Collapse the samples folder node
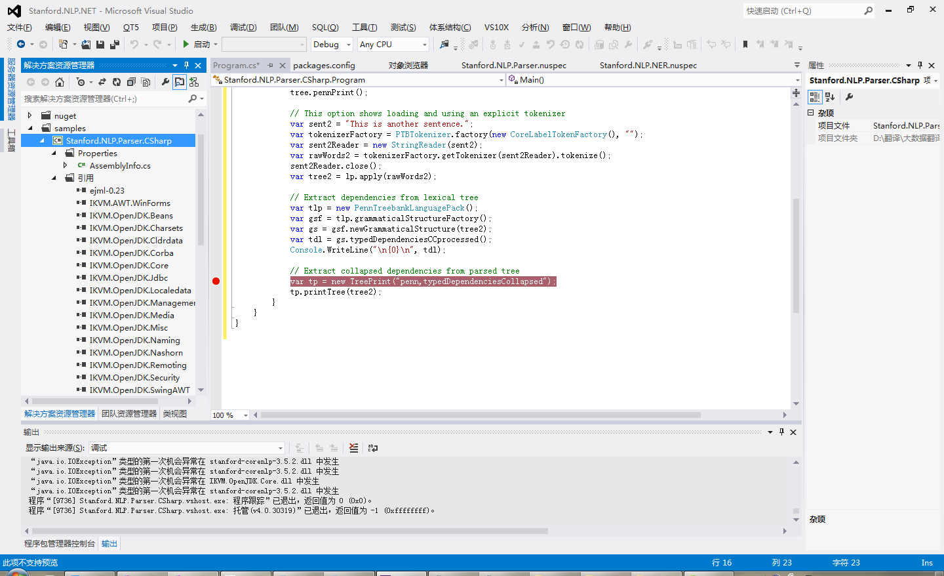The width and height of the screenshot is (944, 576). tap(30, 128)
